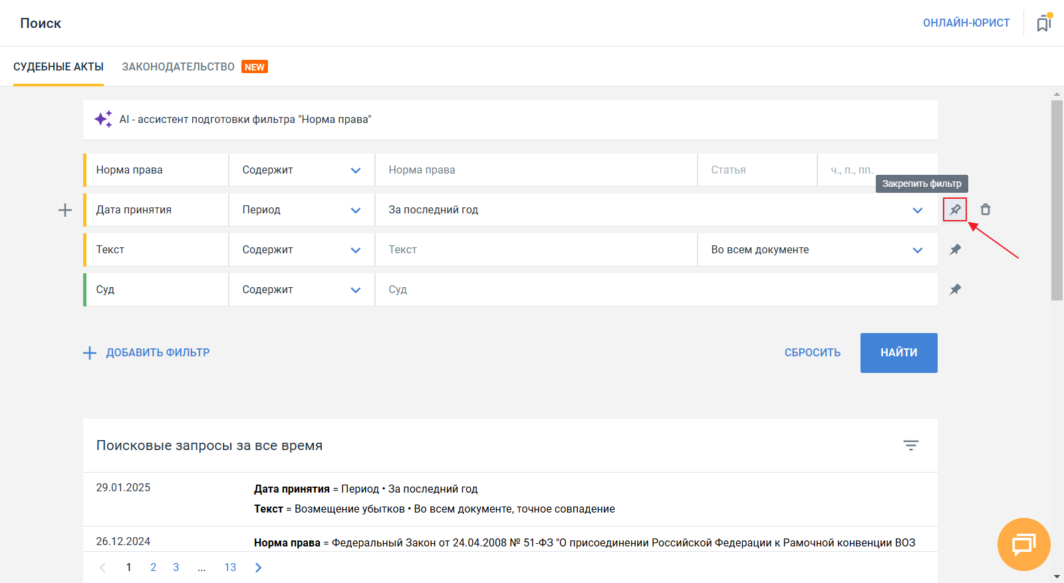The width and height of the screenshot is (1064, 583).
Task: Select page 1 in pagination
Action: point(128,567)
